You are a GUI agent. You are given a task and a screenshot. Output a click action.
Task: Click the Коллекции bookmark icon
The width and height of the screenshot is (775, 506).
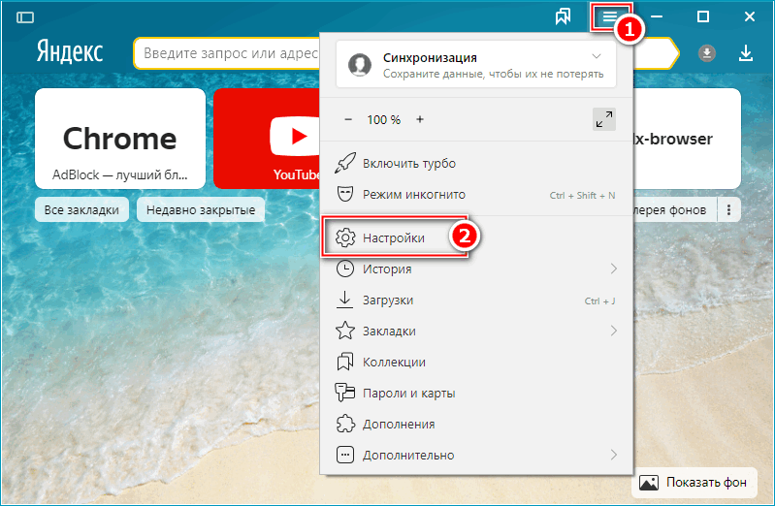point(345,362)
